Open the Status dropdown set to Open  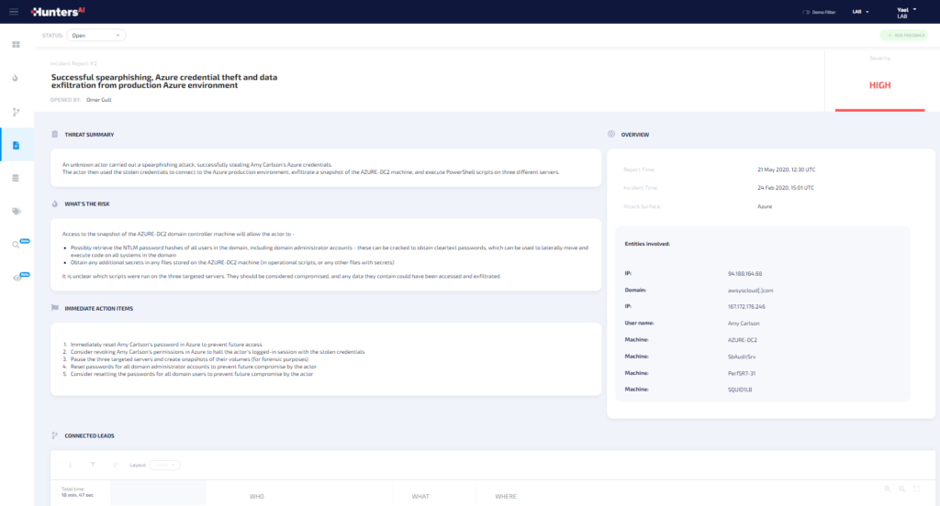pyautogui.click(x=95, y=36)
